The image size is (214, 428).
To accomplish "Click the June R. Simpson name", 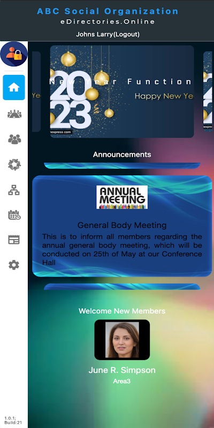I will 122,370.
